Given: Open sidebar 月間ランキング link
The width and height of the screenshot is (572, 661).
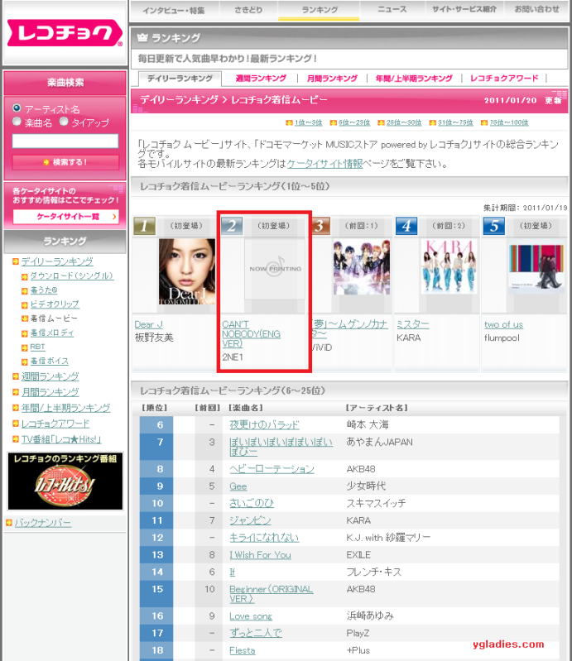Looking at the screenshot, I should [x=50, y=392].
